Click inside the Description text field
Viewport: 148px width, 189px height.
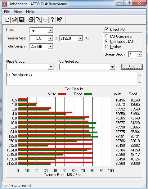(x=72, y=79)
